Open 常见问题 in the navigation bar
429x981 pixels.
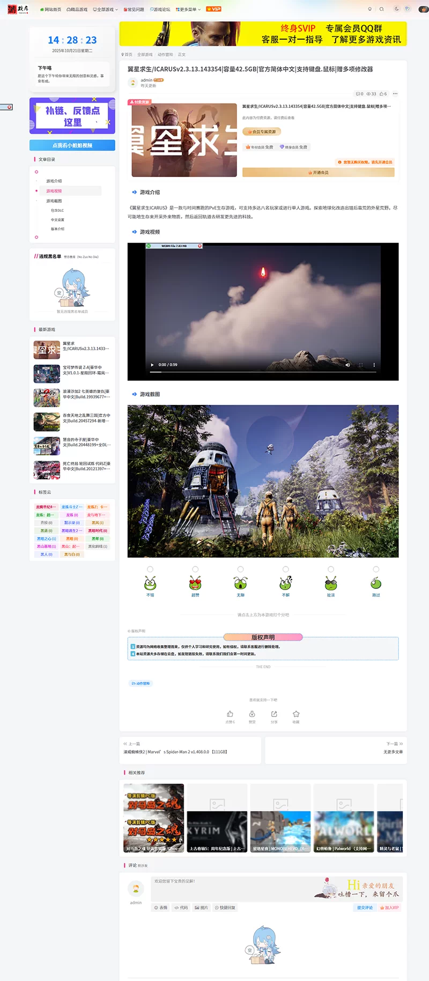(134, 9)
